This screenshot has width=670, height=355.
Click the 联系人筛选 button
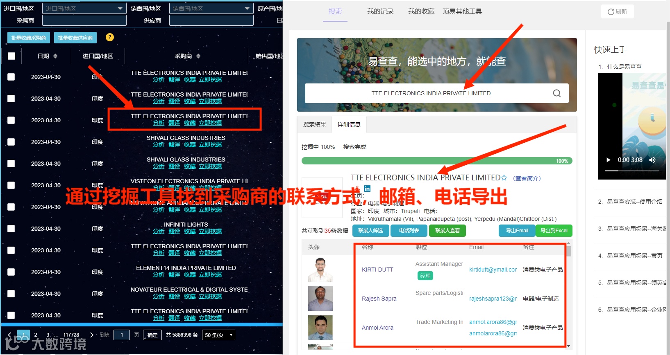pos(370,231)
